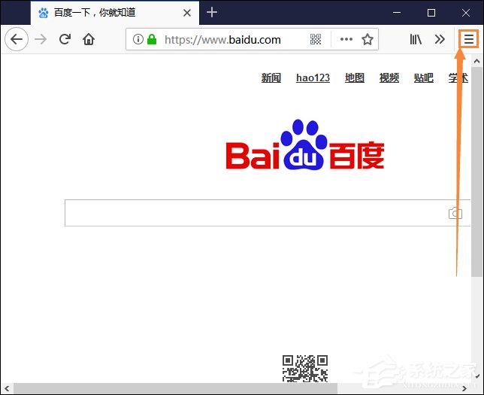The width and height of the screenshot is (484, 395).
Task: Expand more tools double-chevron overflow
Action: 440,39
